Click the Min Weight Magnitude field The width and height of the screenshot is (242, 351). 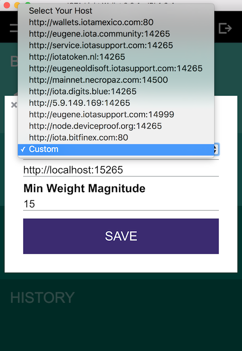tap(121, 204)
